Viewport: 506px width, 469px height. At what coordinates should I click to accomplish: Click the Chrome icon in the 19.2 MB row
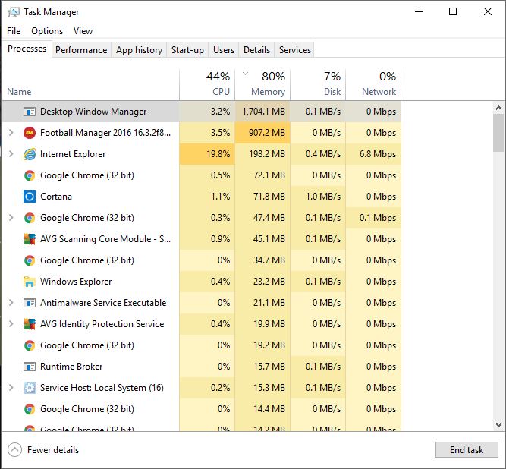point(30,345)
